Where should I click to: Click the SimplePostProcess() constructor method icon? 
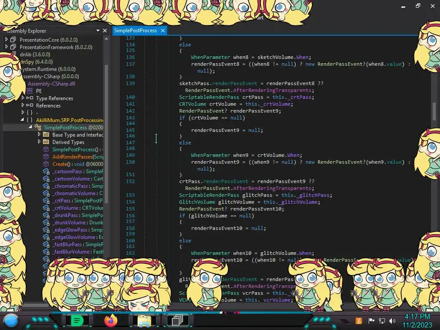pyautogui.click(x=46, y=149)
